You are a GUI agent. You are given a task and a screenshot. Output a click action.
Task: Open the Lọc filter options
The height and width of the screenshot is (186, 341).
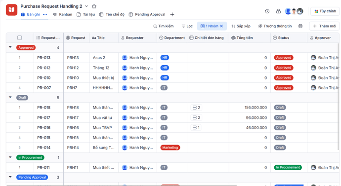click(187, 26)
